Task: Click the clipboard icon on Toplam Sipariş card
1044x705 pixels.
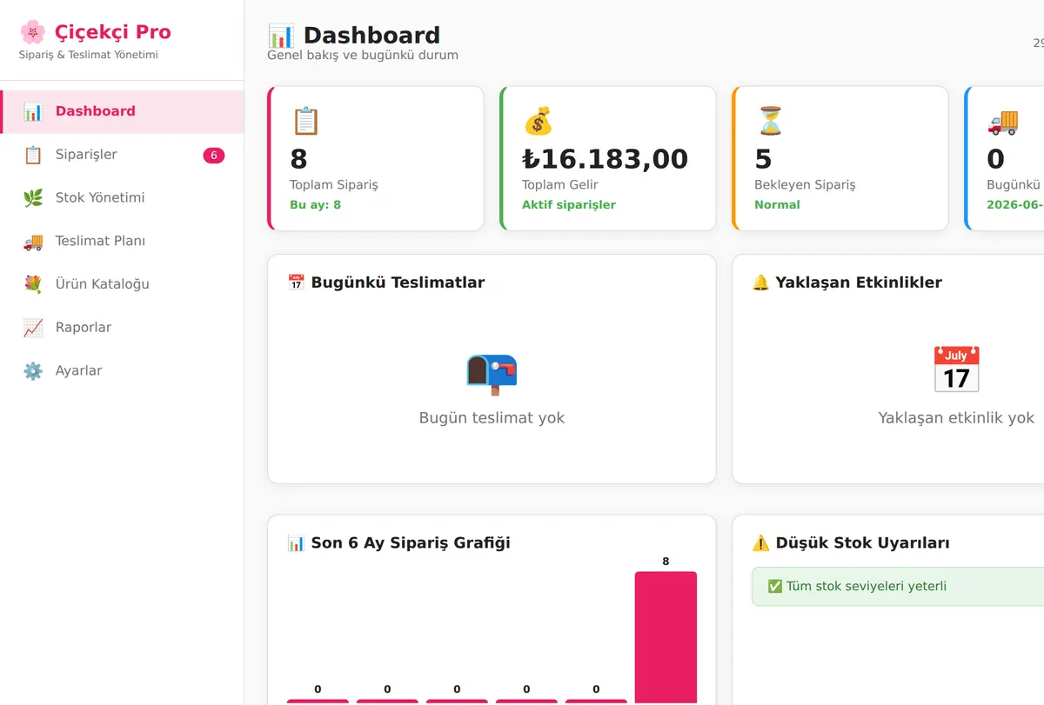Action: [x=305, y=121]
